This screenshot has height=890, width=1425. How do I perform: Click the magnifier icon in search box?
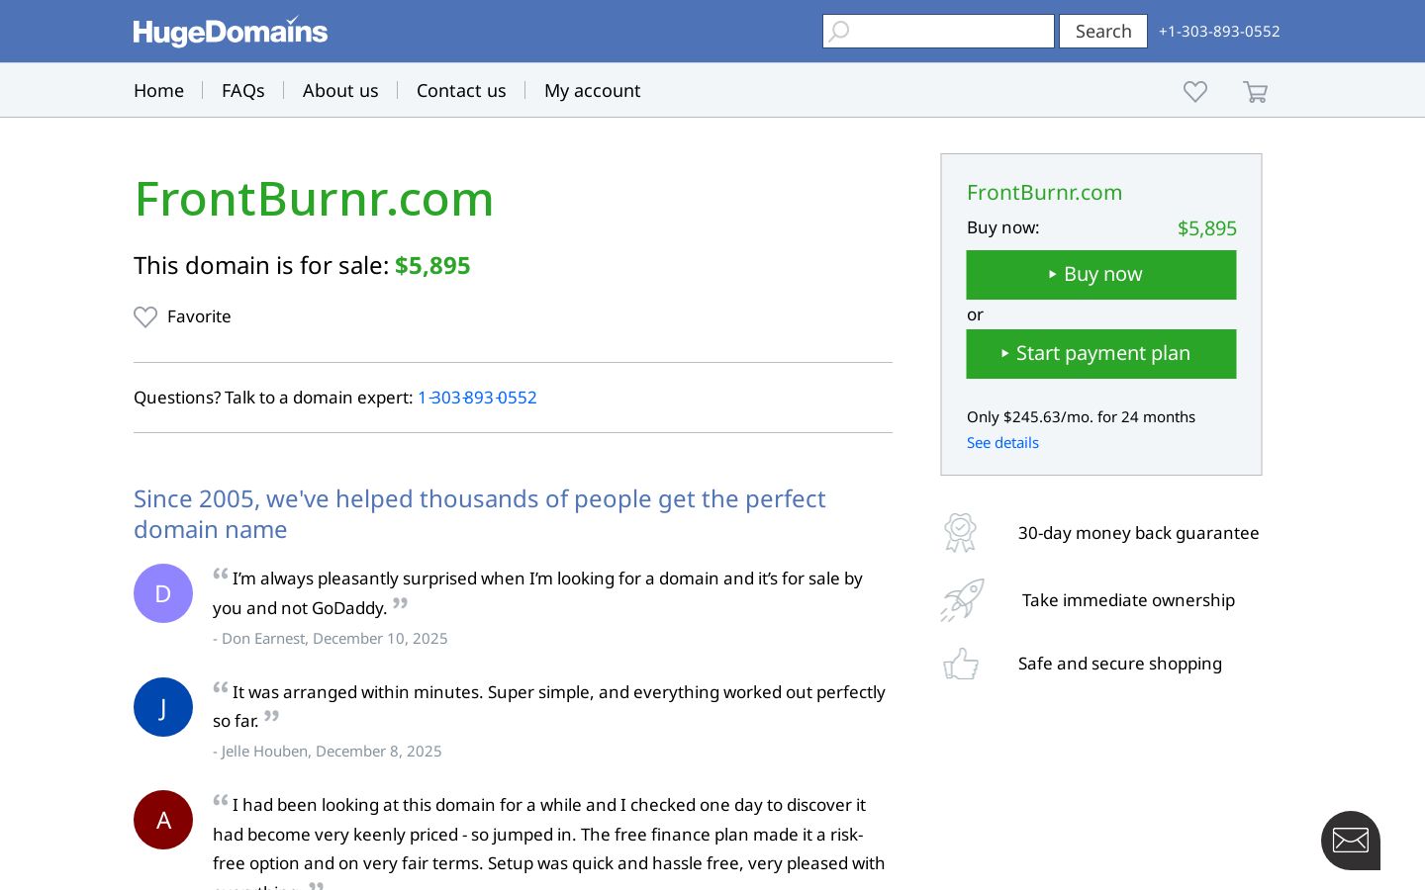coord(839,32)
